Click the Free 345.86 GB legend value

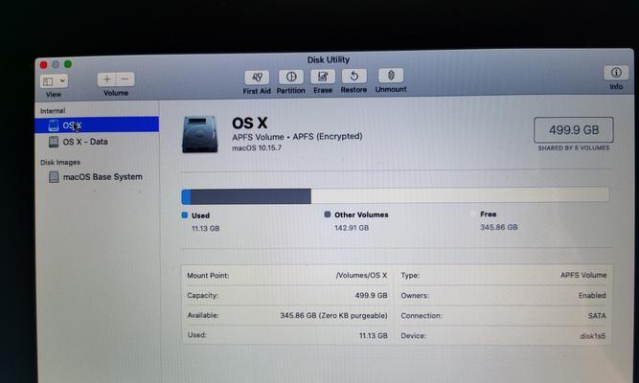tap(499, 227)
